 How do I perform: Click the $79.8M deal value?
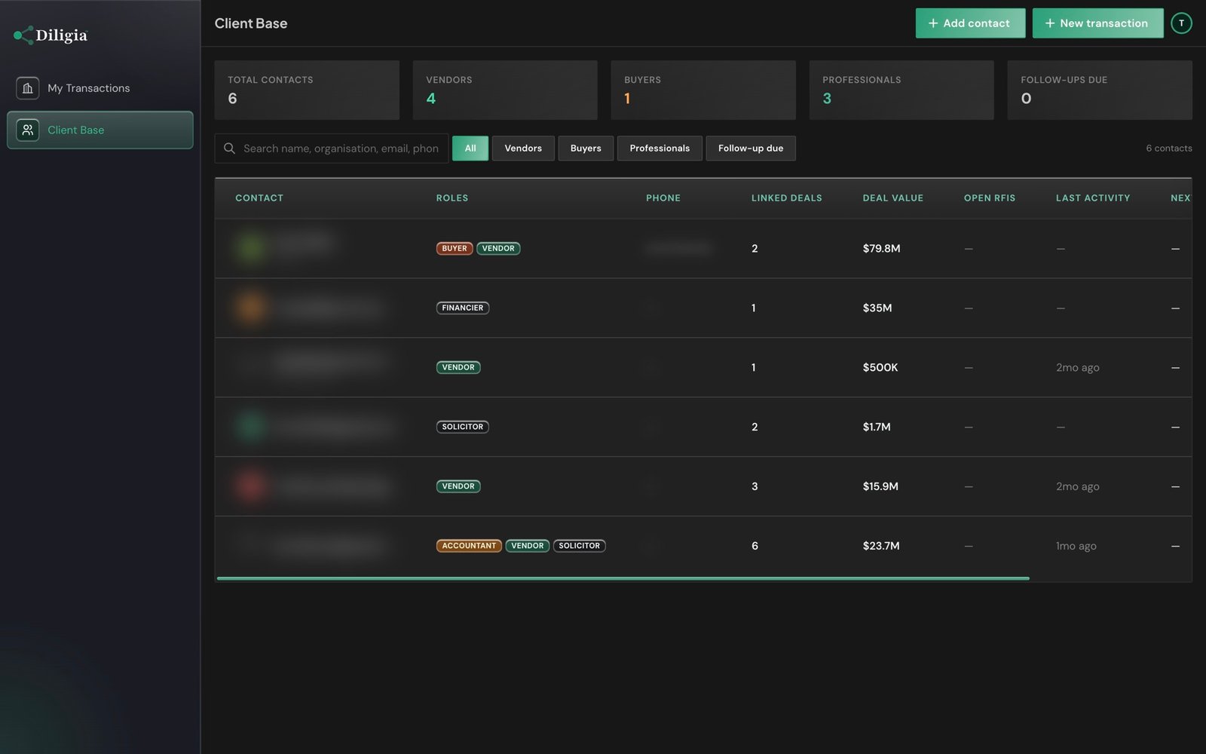click(x=881, y=249)
